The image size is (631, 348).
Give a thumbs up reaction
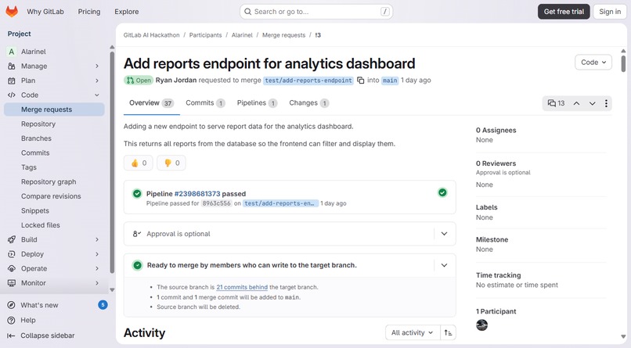pyautogui.click(x=139, y=163)
